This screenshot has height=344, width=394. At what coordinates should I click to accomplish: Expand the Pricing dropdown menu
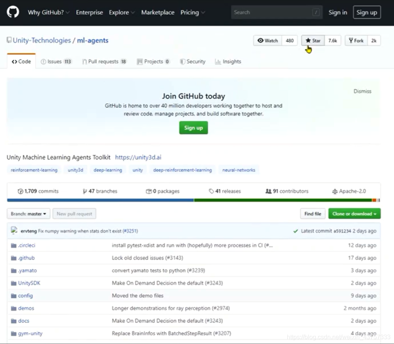193,12
